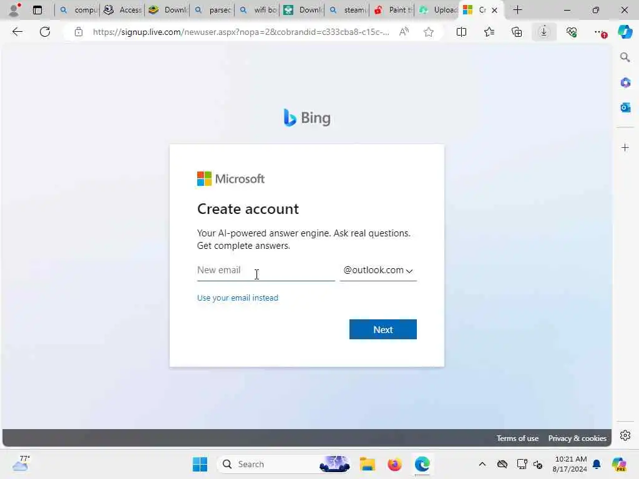This screenshot has height=479, width=639.
Task: Click the address bar URL
Action: click(x=240, y=32)
